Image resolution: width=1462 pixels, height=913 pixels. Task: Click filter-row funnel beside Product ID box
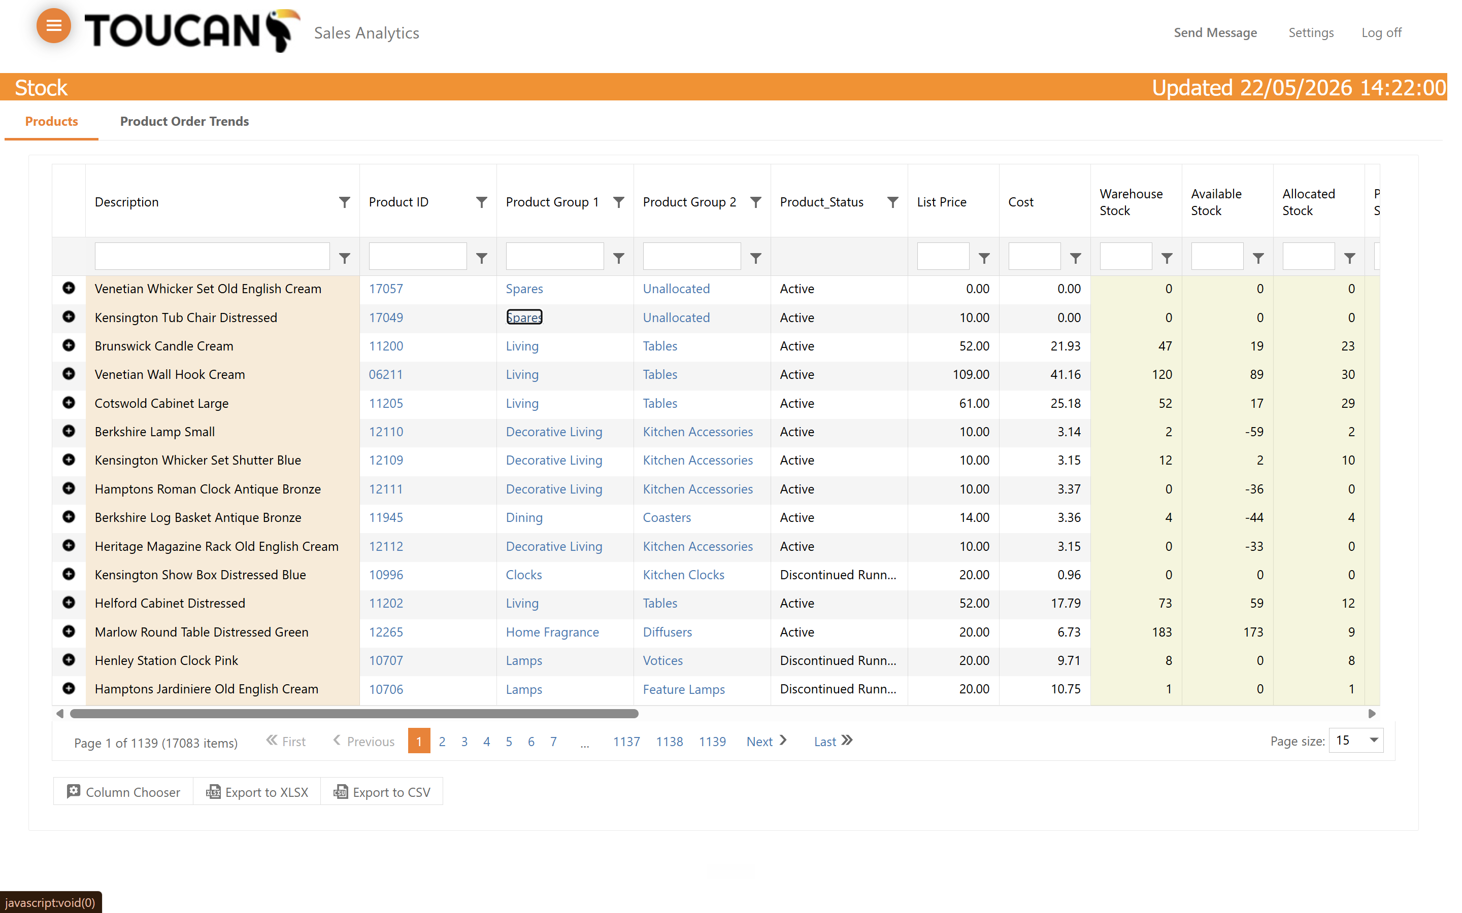(481, 258)
